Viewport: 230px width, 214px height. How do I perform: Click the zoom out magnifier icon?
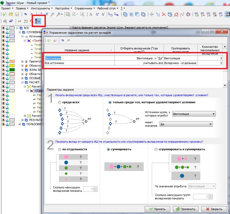click(52, 14)
